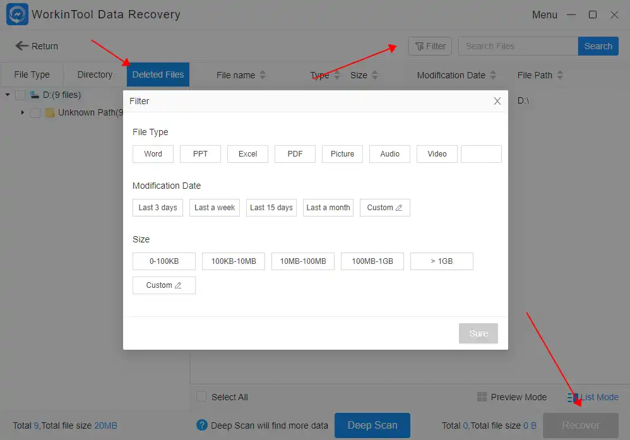This screenshot has height=440, width=630.
Task: Open the Menu item
Action: tap(544, 15)
